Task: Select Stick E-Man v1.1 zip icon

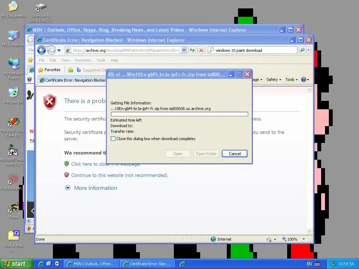Action: pos(13,241)
